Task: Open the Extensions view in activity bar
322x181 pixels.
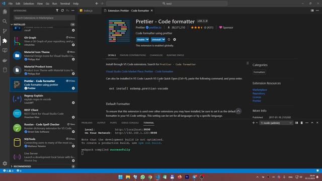Action: (5, 41)
